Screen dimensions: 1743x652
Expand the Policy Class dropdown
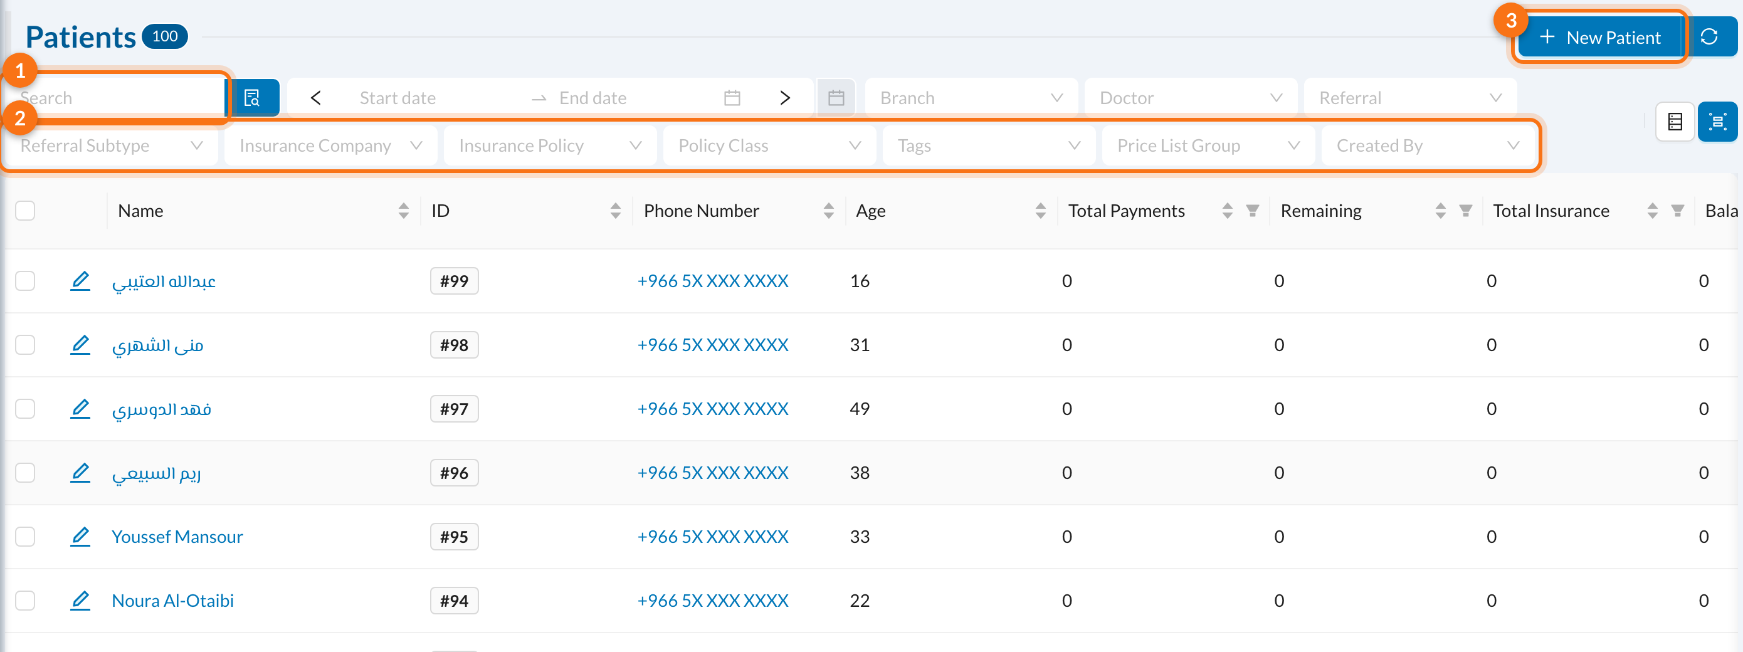coord(769,146)
